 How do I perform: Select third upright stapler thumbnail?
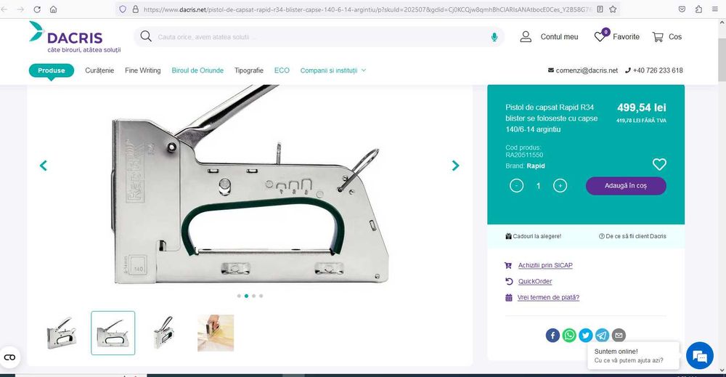coord(163,333)
